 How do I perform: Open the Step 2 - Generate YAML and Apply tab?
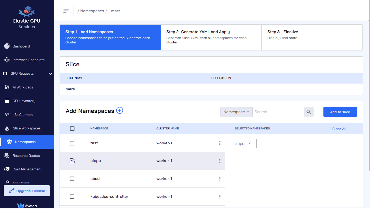click(211, 37)
